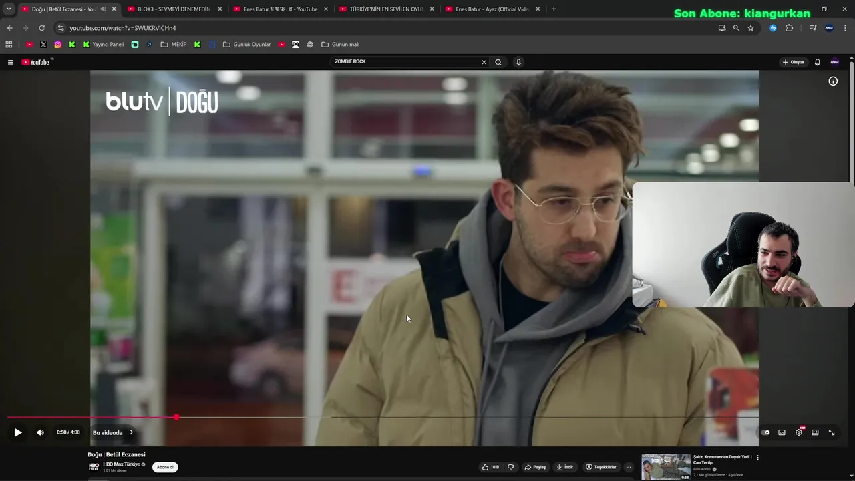The image size is (855, 481).
Task: Open the Günlük Oyunlar bookmark folder
Action: pyautogui.click(x=247, y=45)
